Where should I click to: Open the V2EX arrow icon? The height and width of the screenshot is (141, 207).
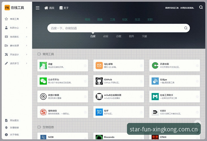[155, 112]
